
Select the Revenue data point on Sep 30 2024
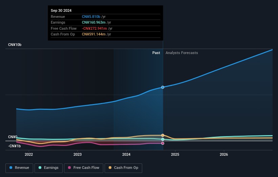[163, 87]
